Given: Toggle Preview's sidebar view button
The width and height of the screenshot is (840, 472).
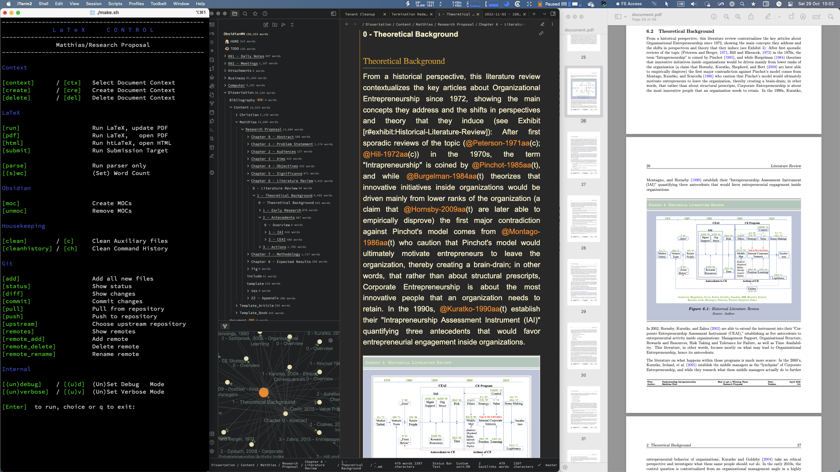Looking at the screenshot, I should coord(618,17).
